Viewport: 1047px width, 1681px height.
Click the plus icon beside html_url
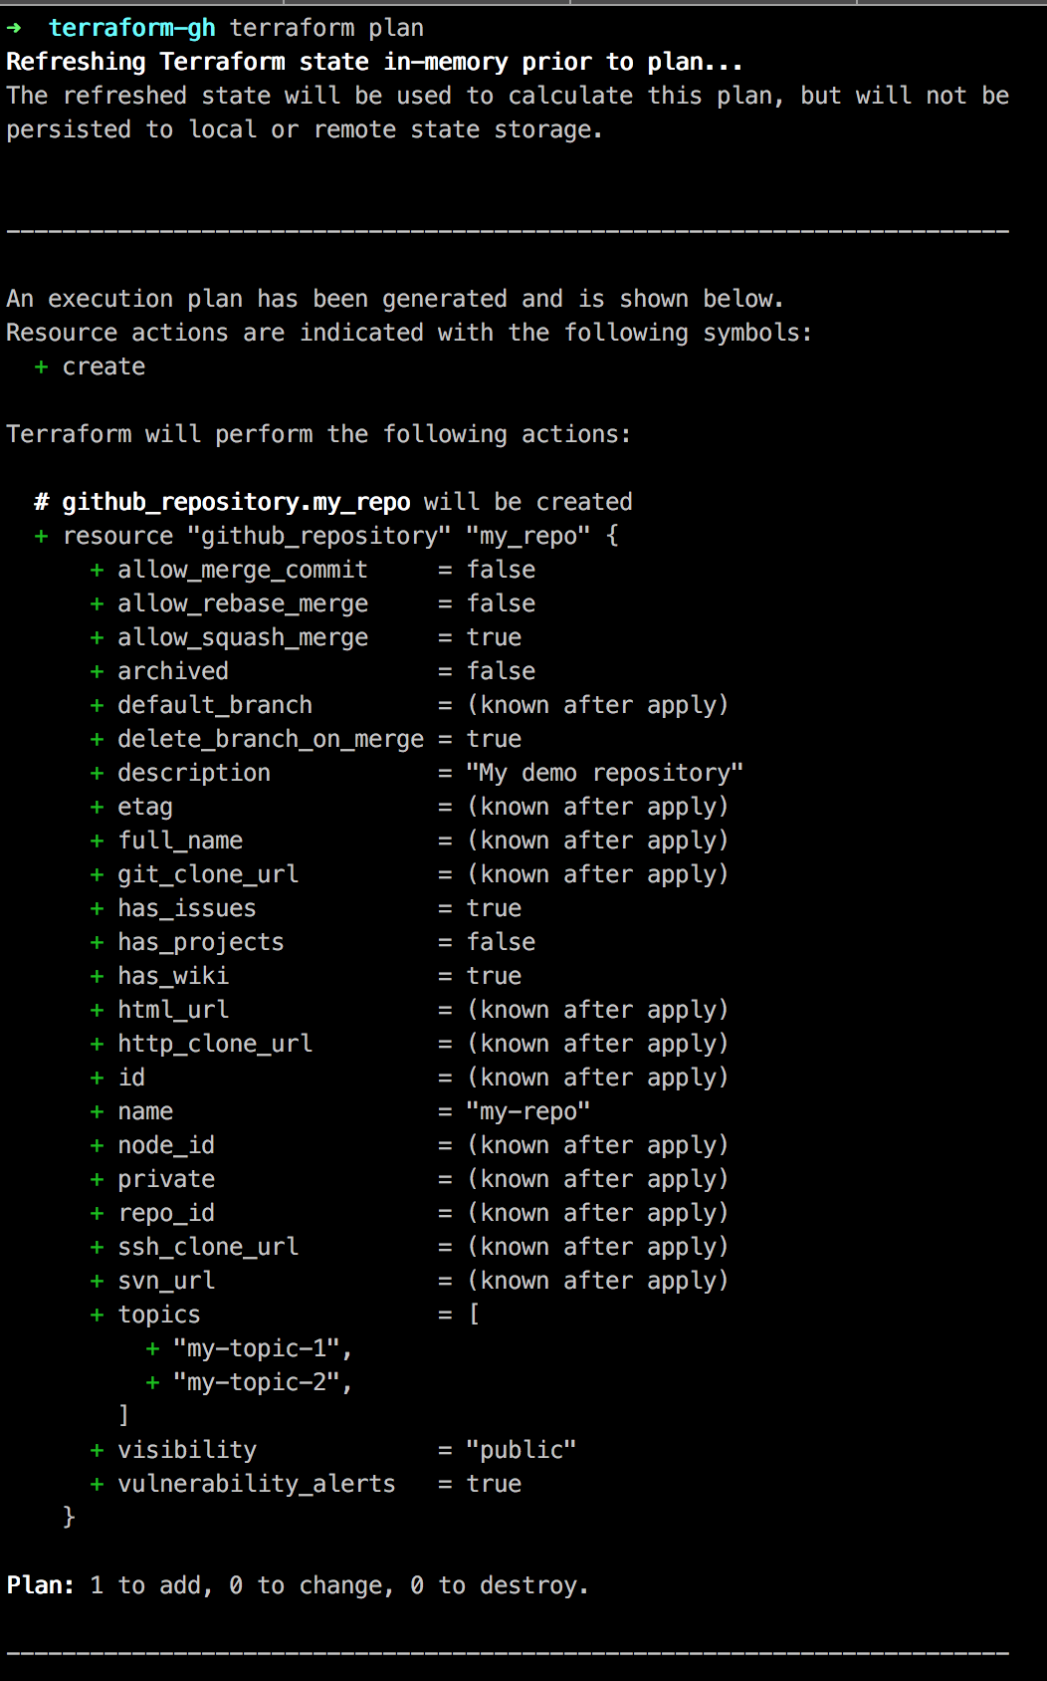[x=97, y=1011]
